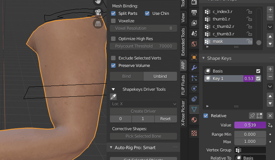Open the Scene properties tab icon
275x160 pixels.
194,33
